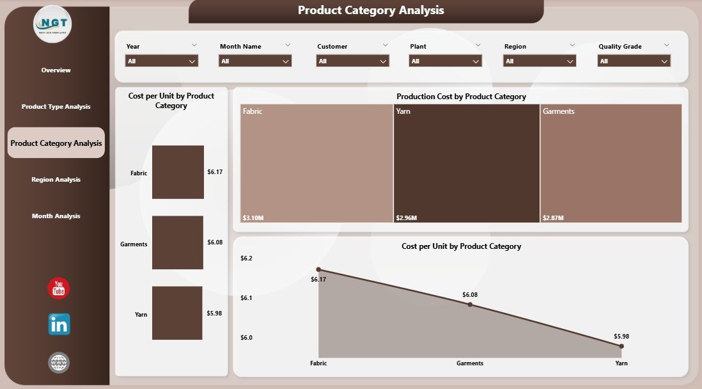Click the Garments bar in Cost per Unit chart
702x389 pixels.
177,242
